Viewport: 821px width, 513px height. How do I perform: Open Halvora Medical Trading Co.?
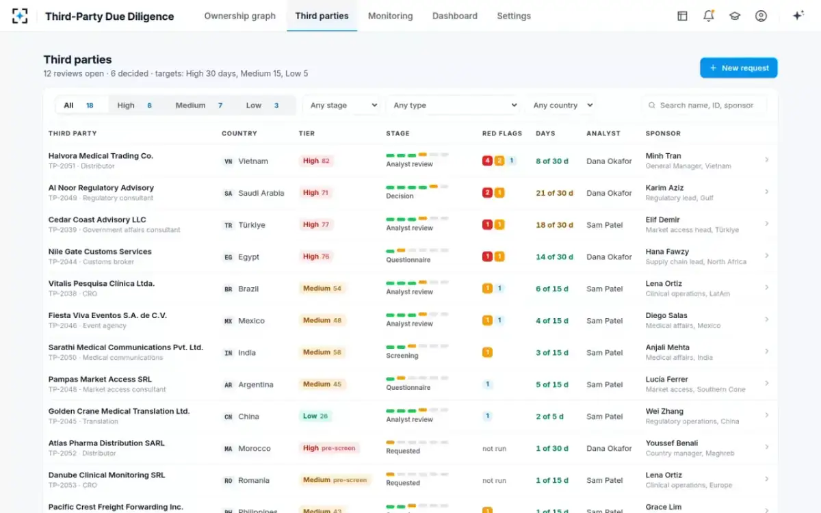click(x=101, y=156)
